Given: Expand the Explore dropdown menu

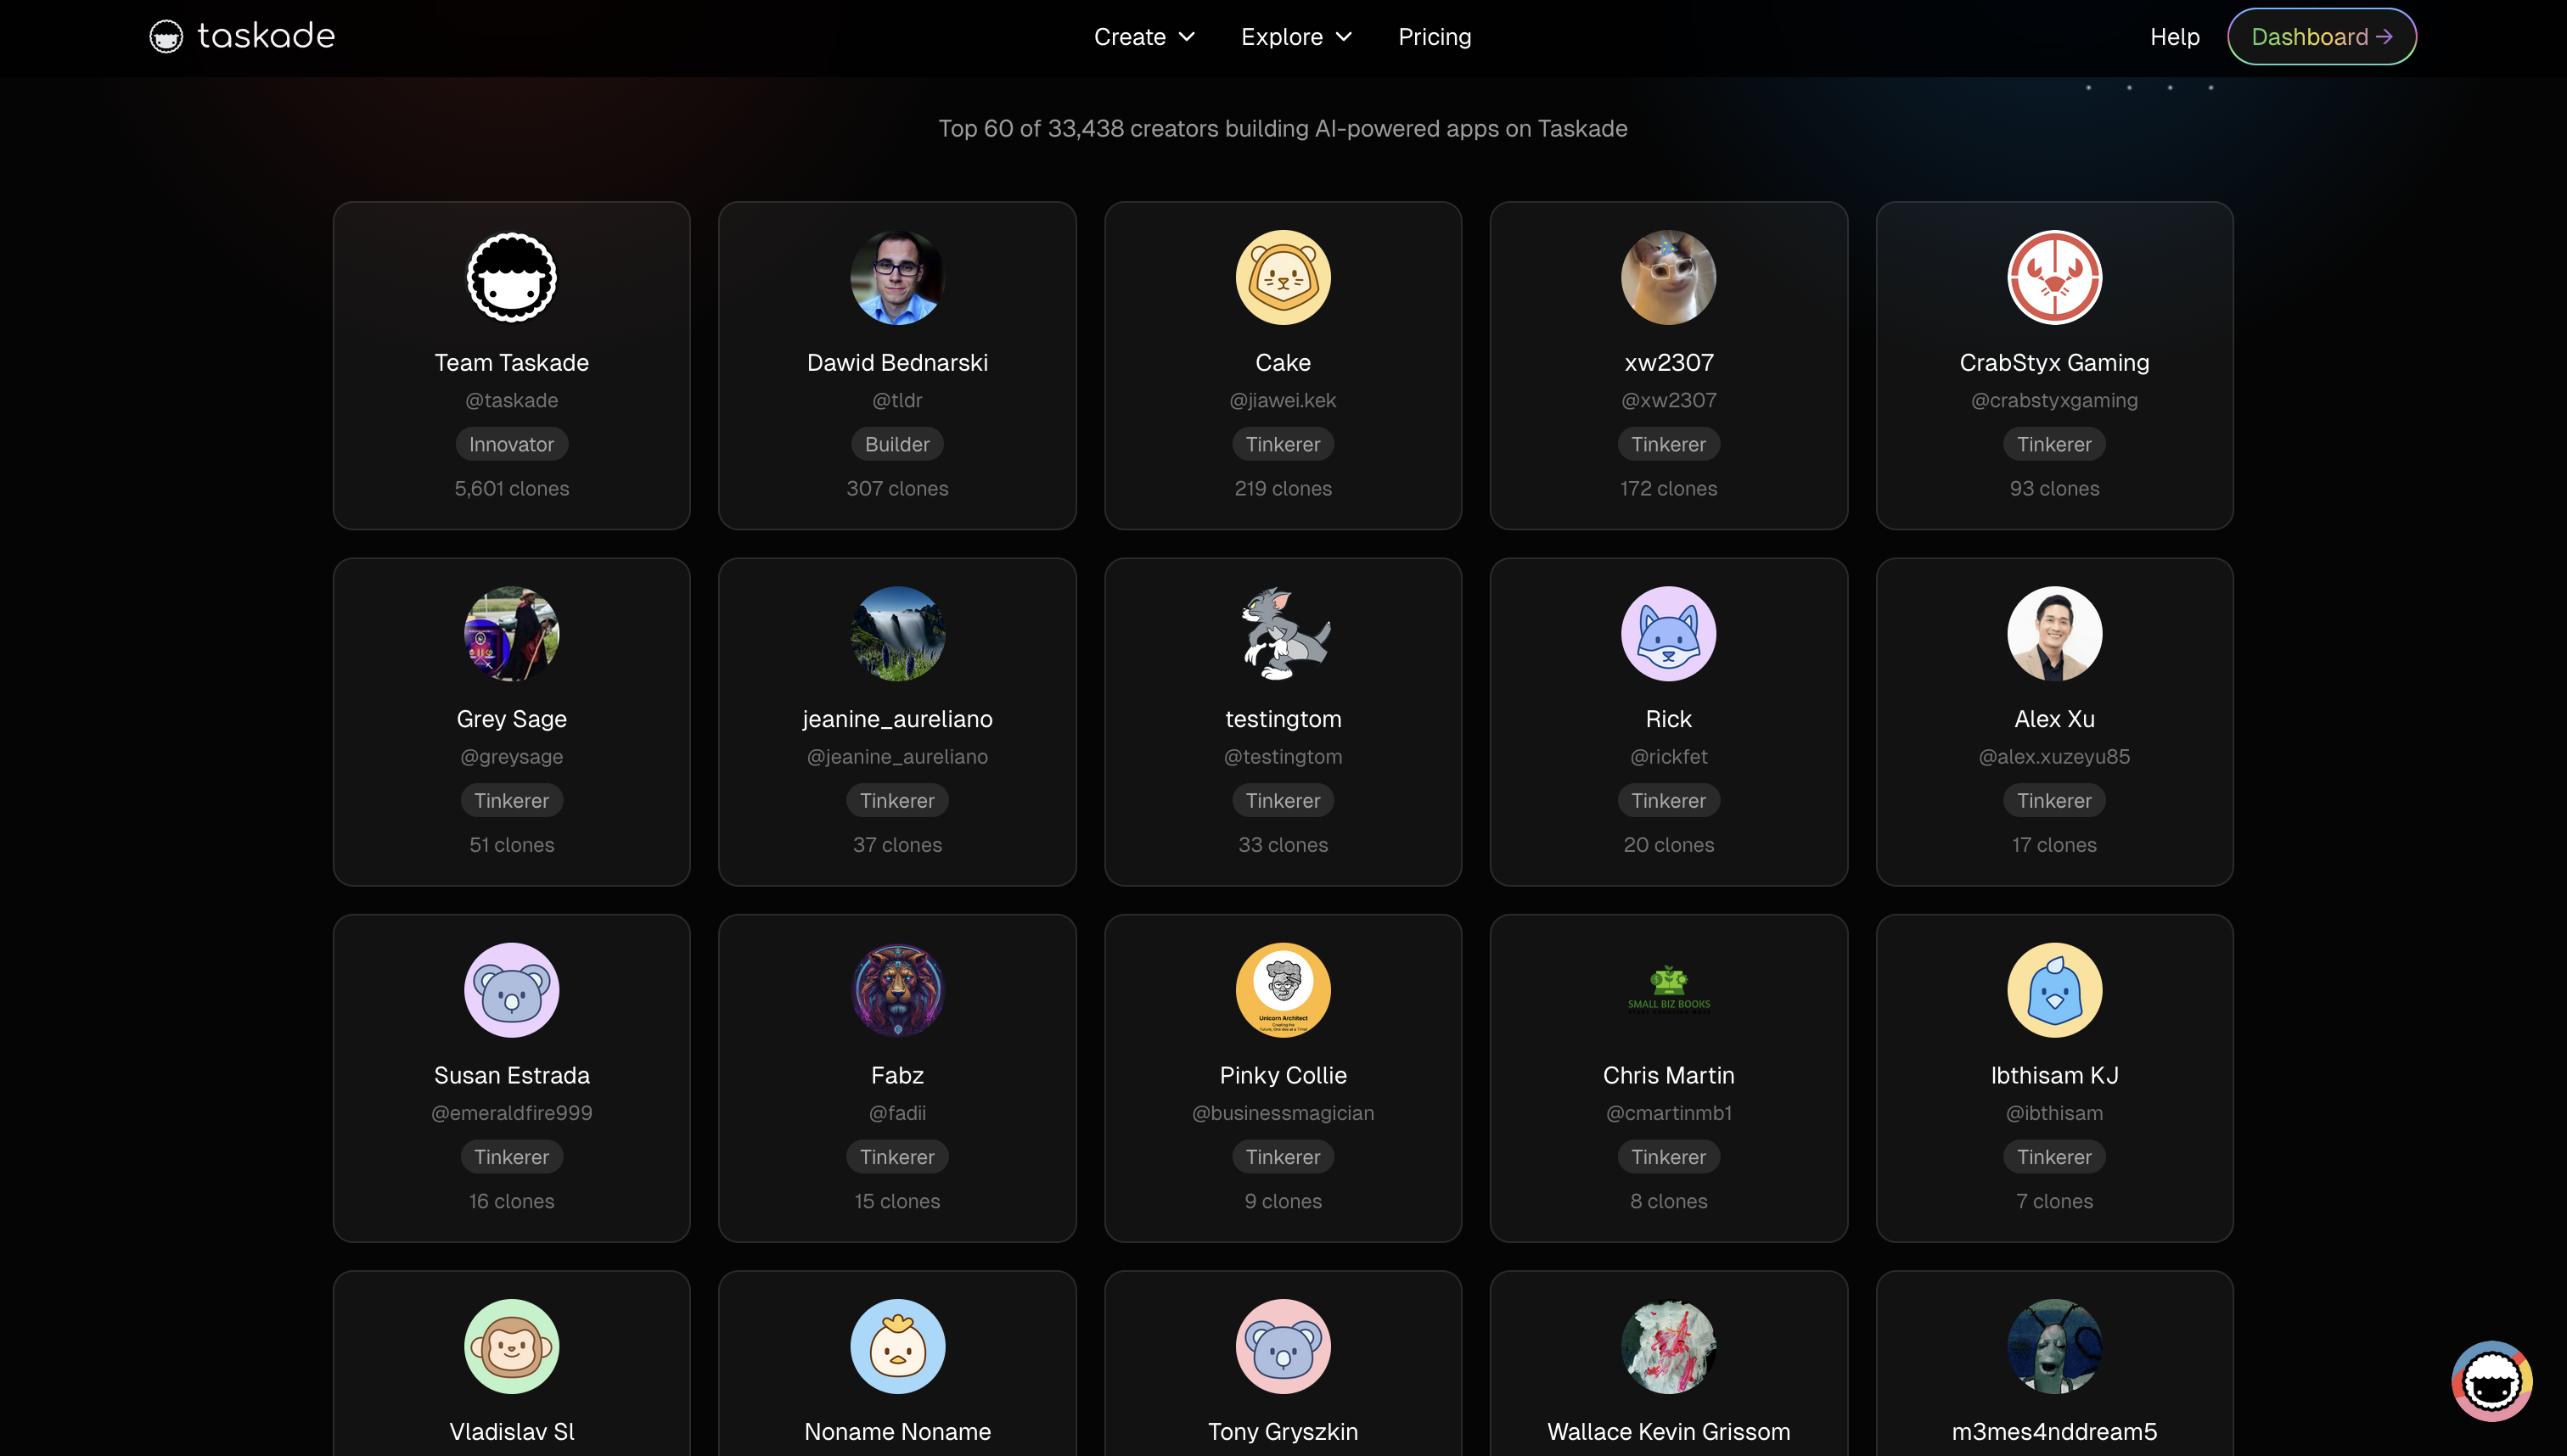Looking at the screenshot, I should 1295,37.
